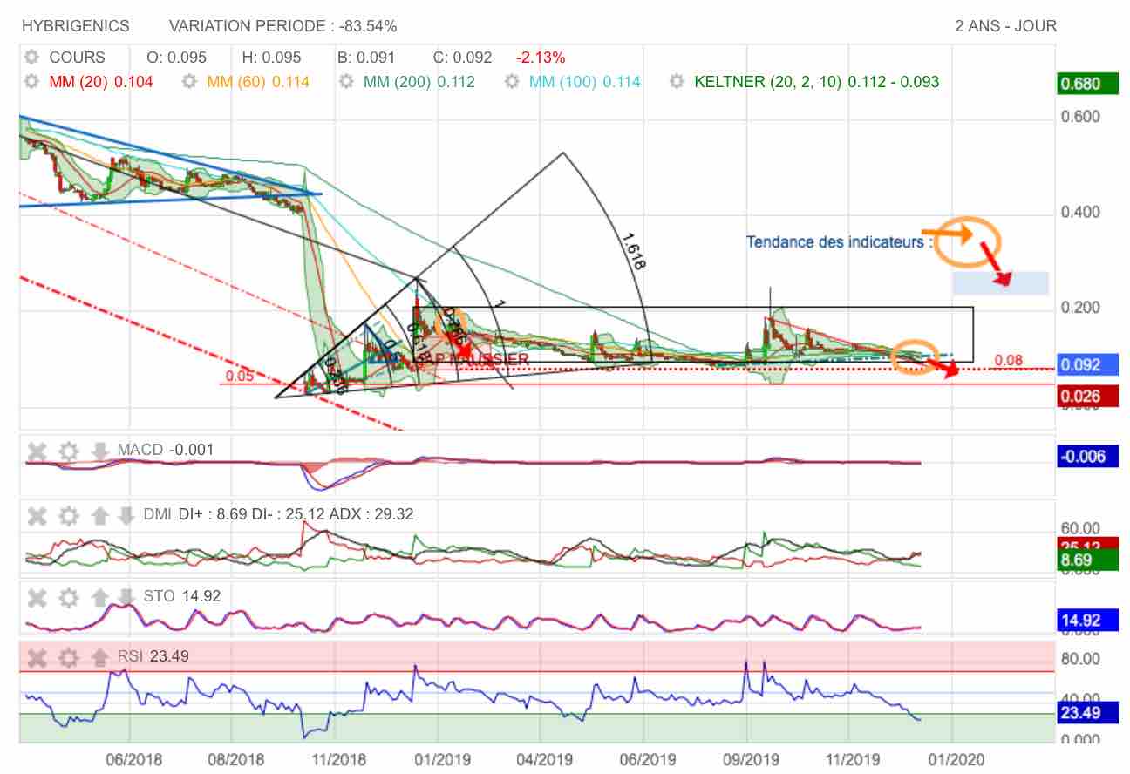Move STO panel down with arrow

click(126, 598)
